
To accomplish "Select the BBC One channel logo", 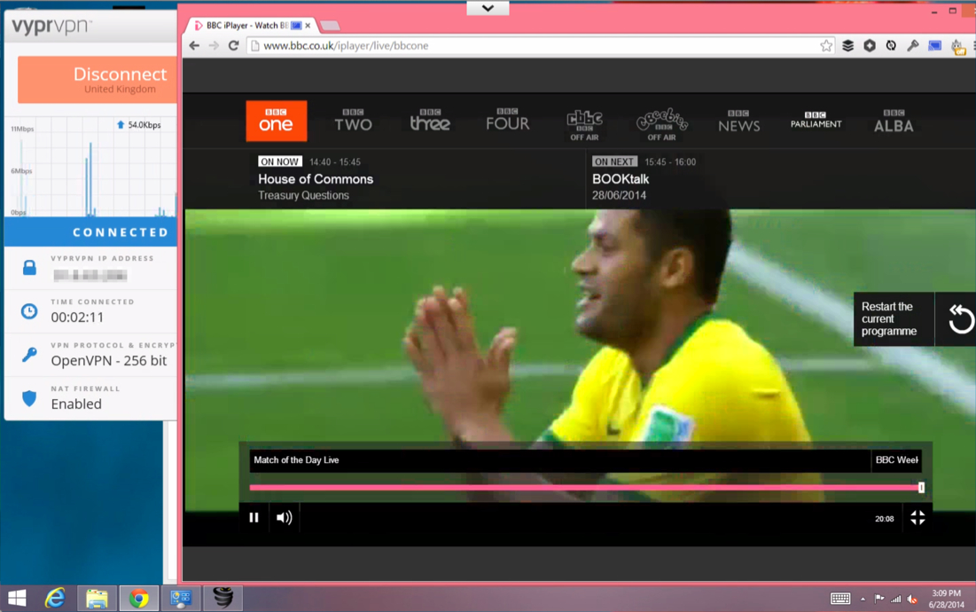I will pyautogui.click(x=276, y=121).
